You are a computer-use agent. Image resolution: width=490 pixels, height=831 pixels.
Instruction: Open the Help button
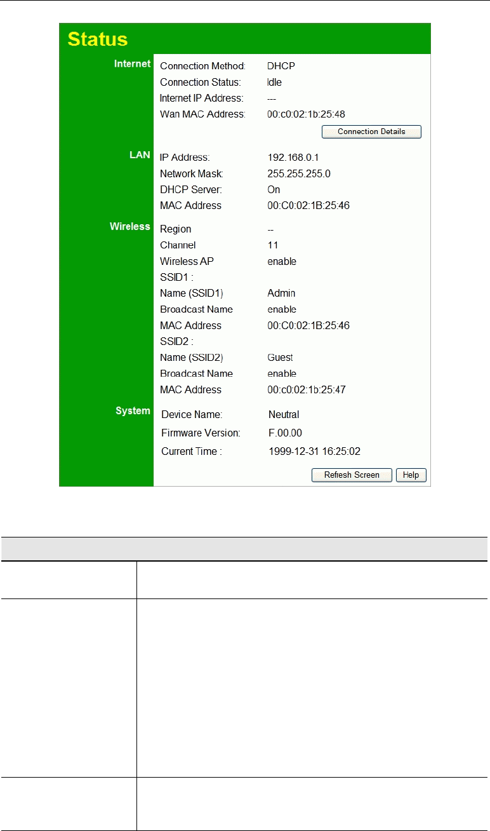[x=411, y=475]
